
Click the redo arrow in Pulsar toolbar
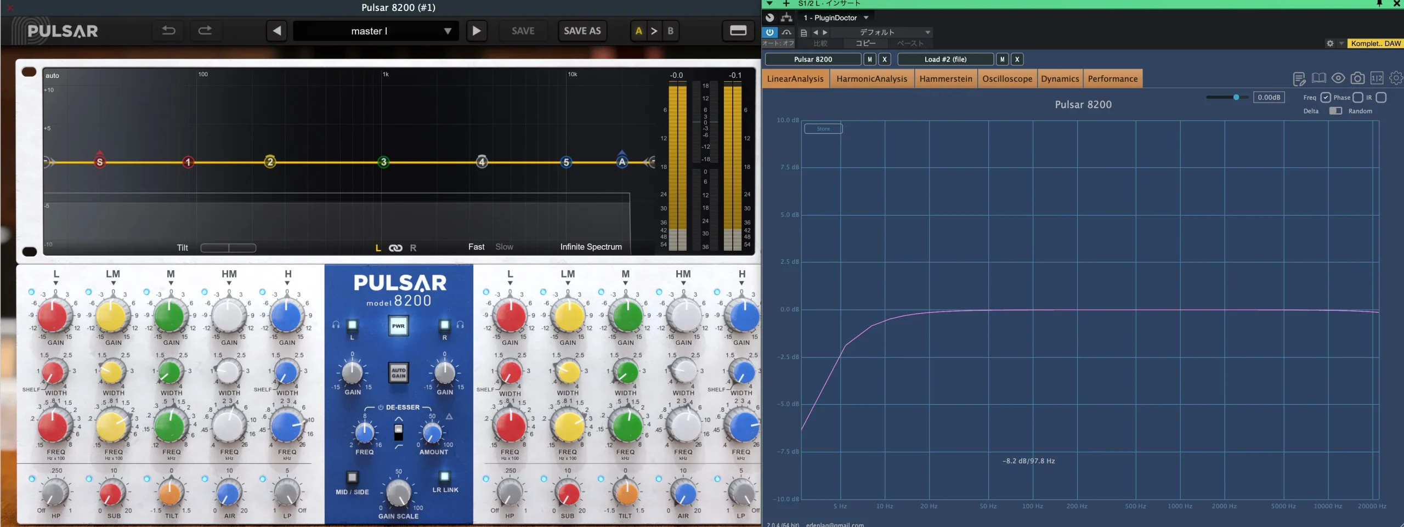pyautogui.click(x=205, y=31)
